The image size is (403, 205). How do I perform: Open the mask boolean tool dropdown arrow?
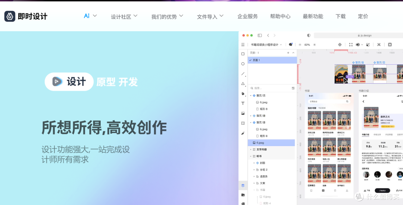362,45
